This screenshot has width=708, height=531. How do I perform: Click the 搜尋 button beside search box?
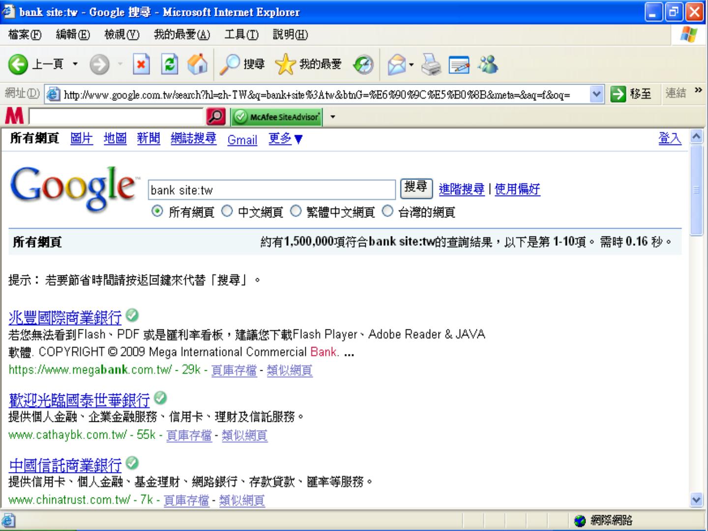tap(416, 188)
